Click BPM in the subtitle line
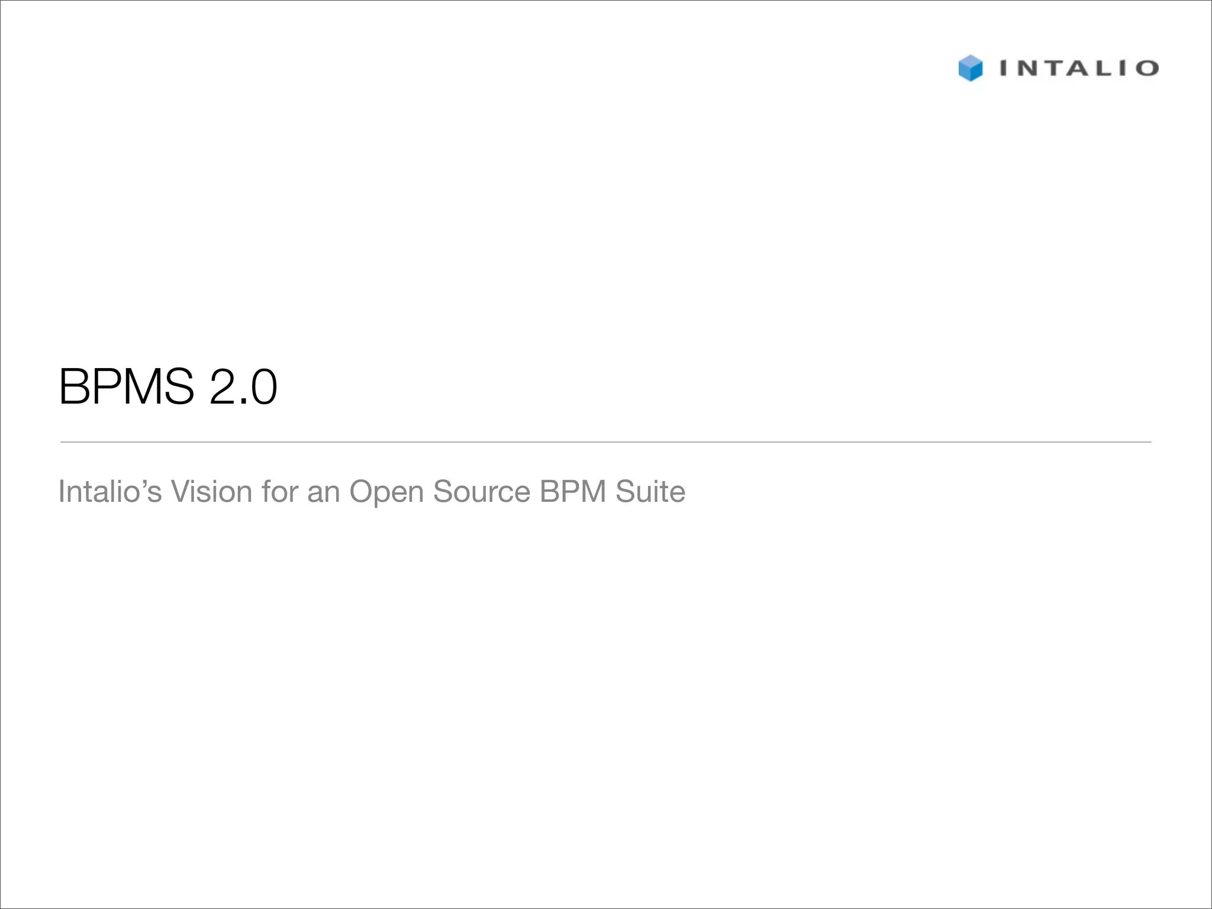1212x909 pixels. (x=573, y=491)
